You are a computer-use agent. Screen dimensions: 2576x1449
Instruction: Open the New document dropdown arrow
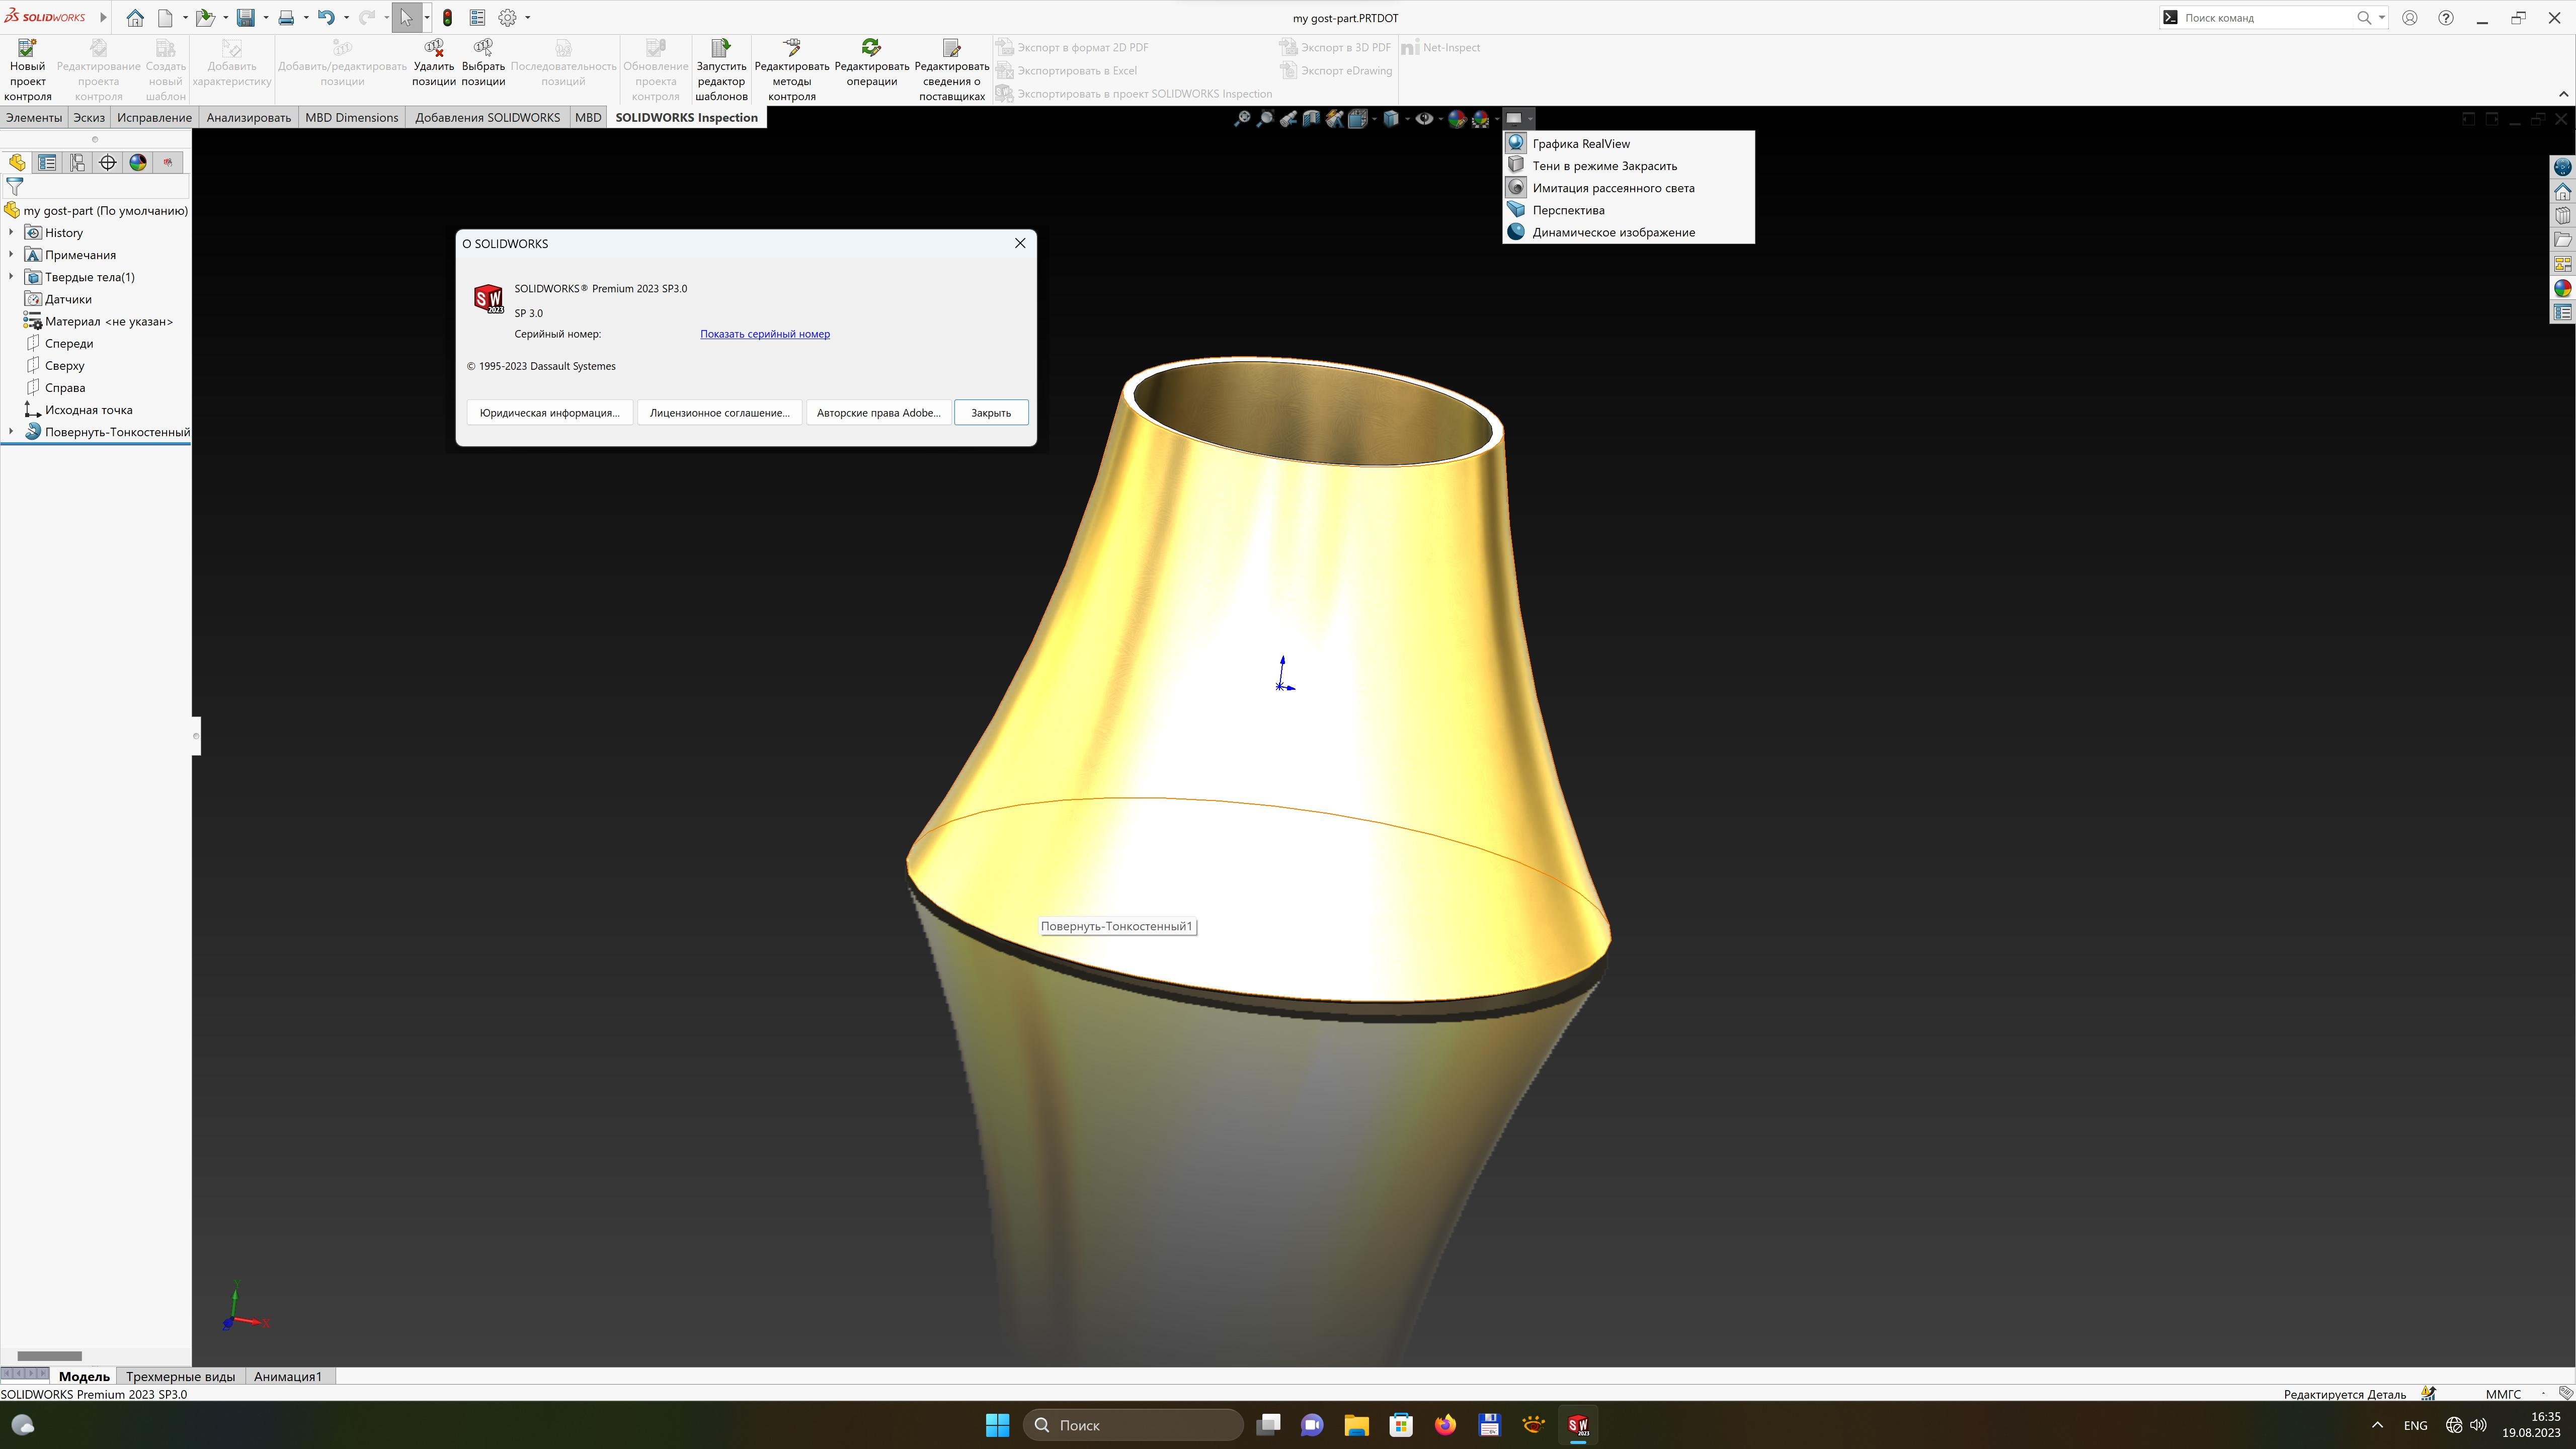pyautogui.click(x=185, y=18)
